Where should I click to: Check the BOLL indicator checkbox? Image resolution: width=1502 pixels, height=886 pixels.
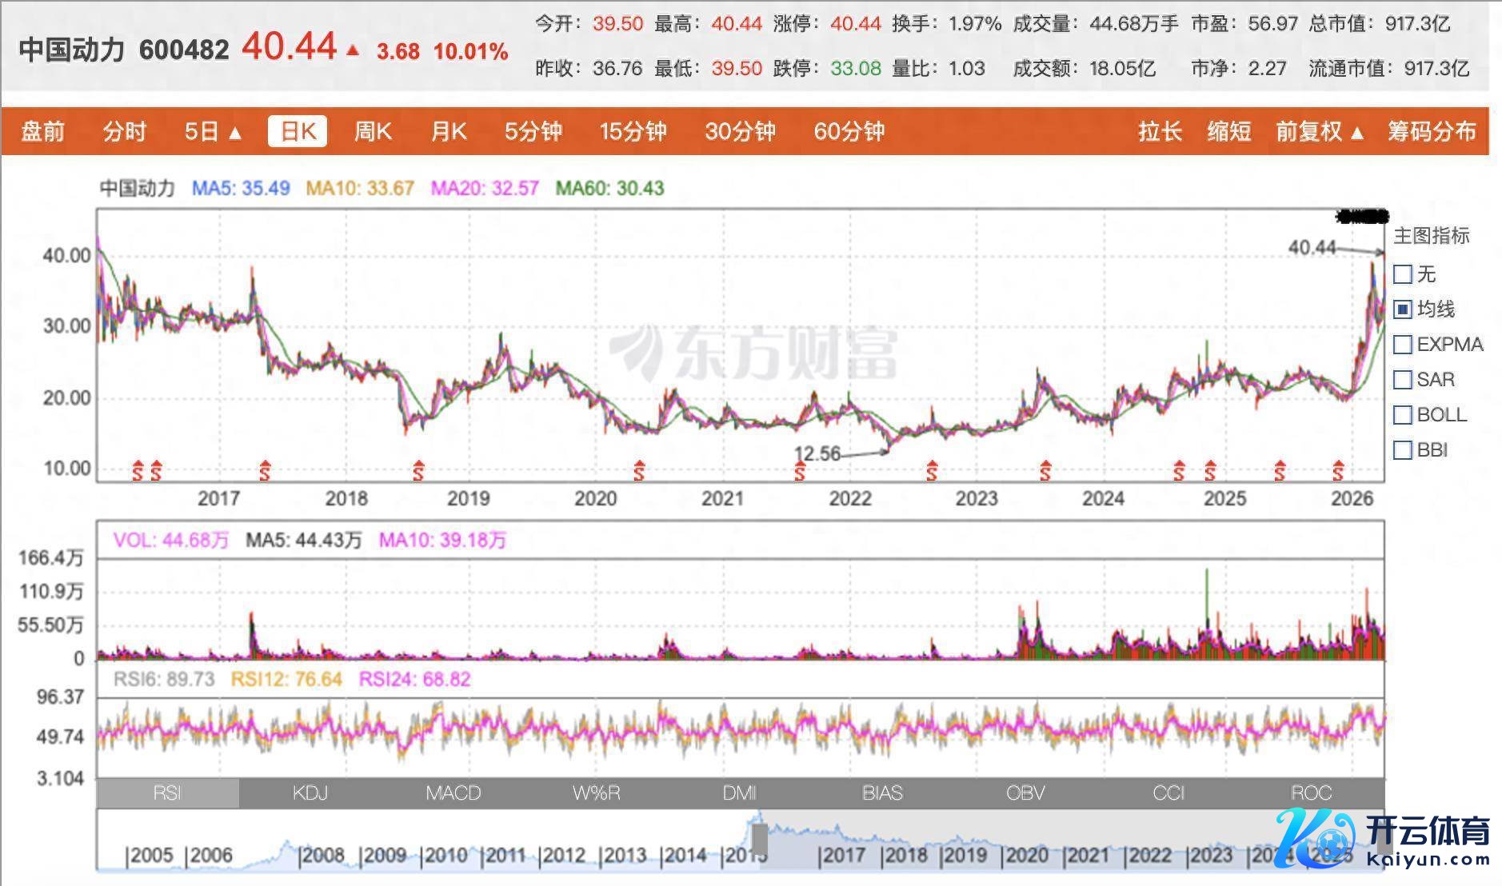point(1403,415)
